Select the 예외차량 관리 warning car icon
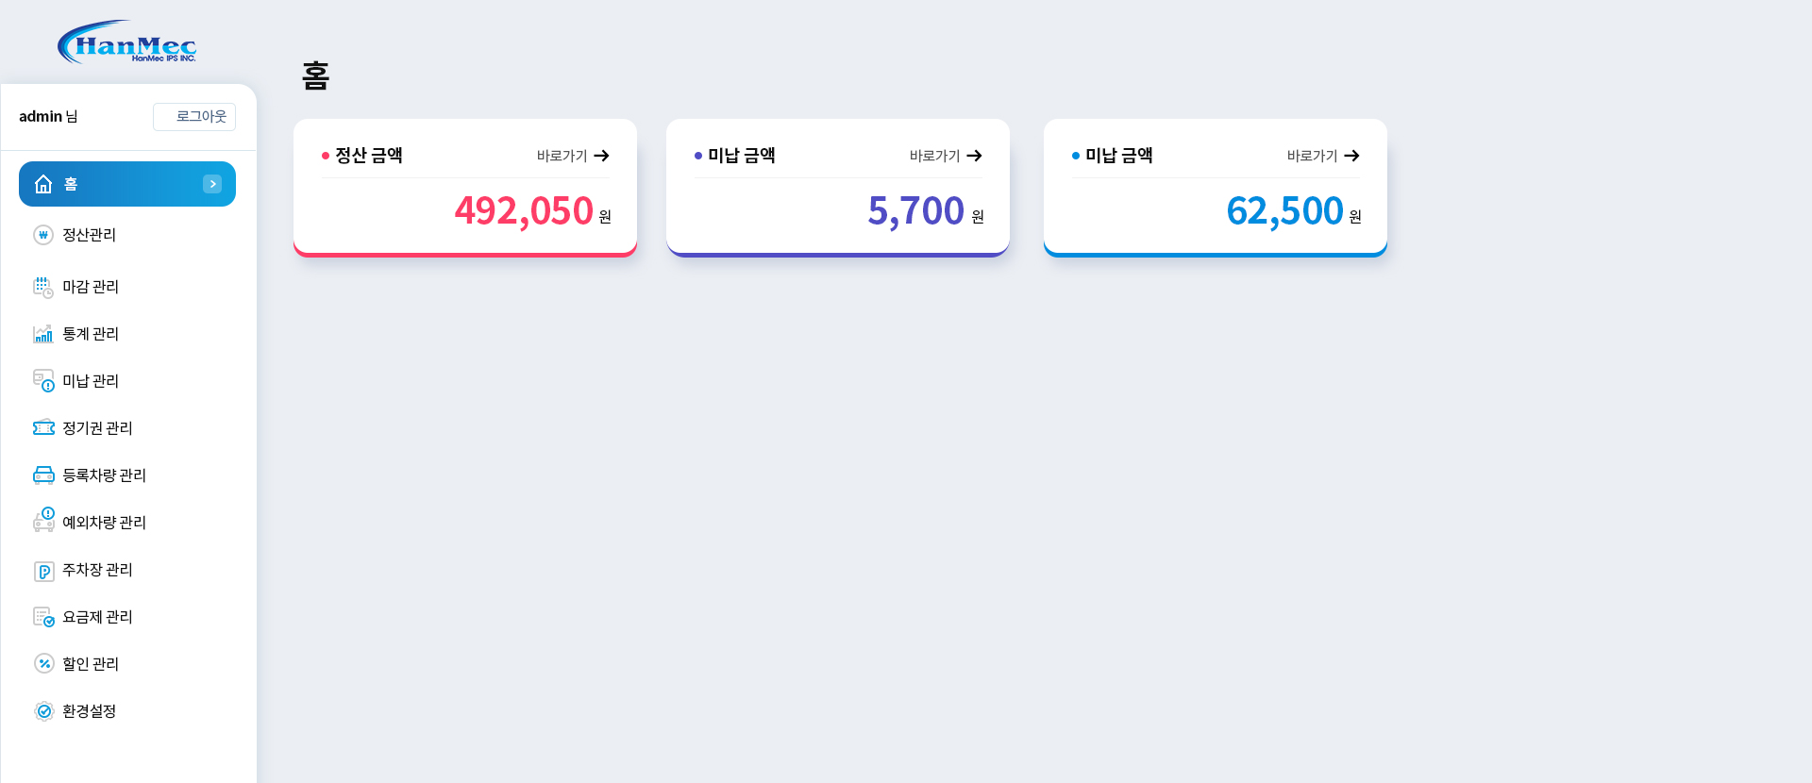Screen dimensions: 1812x783 click(44, 523)
